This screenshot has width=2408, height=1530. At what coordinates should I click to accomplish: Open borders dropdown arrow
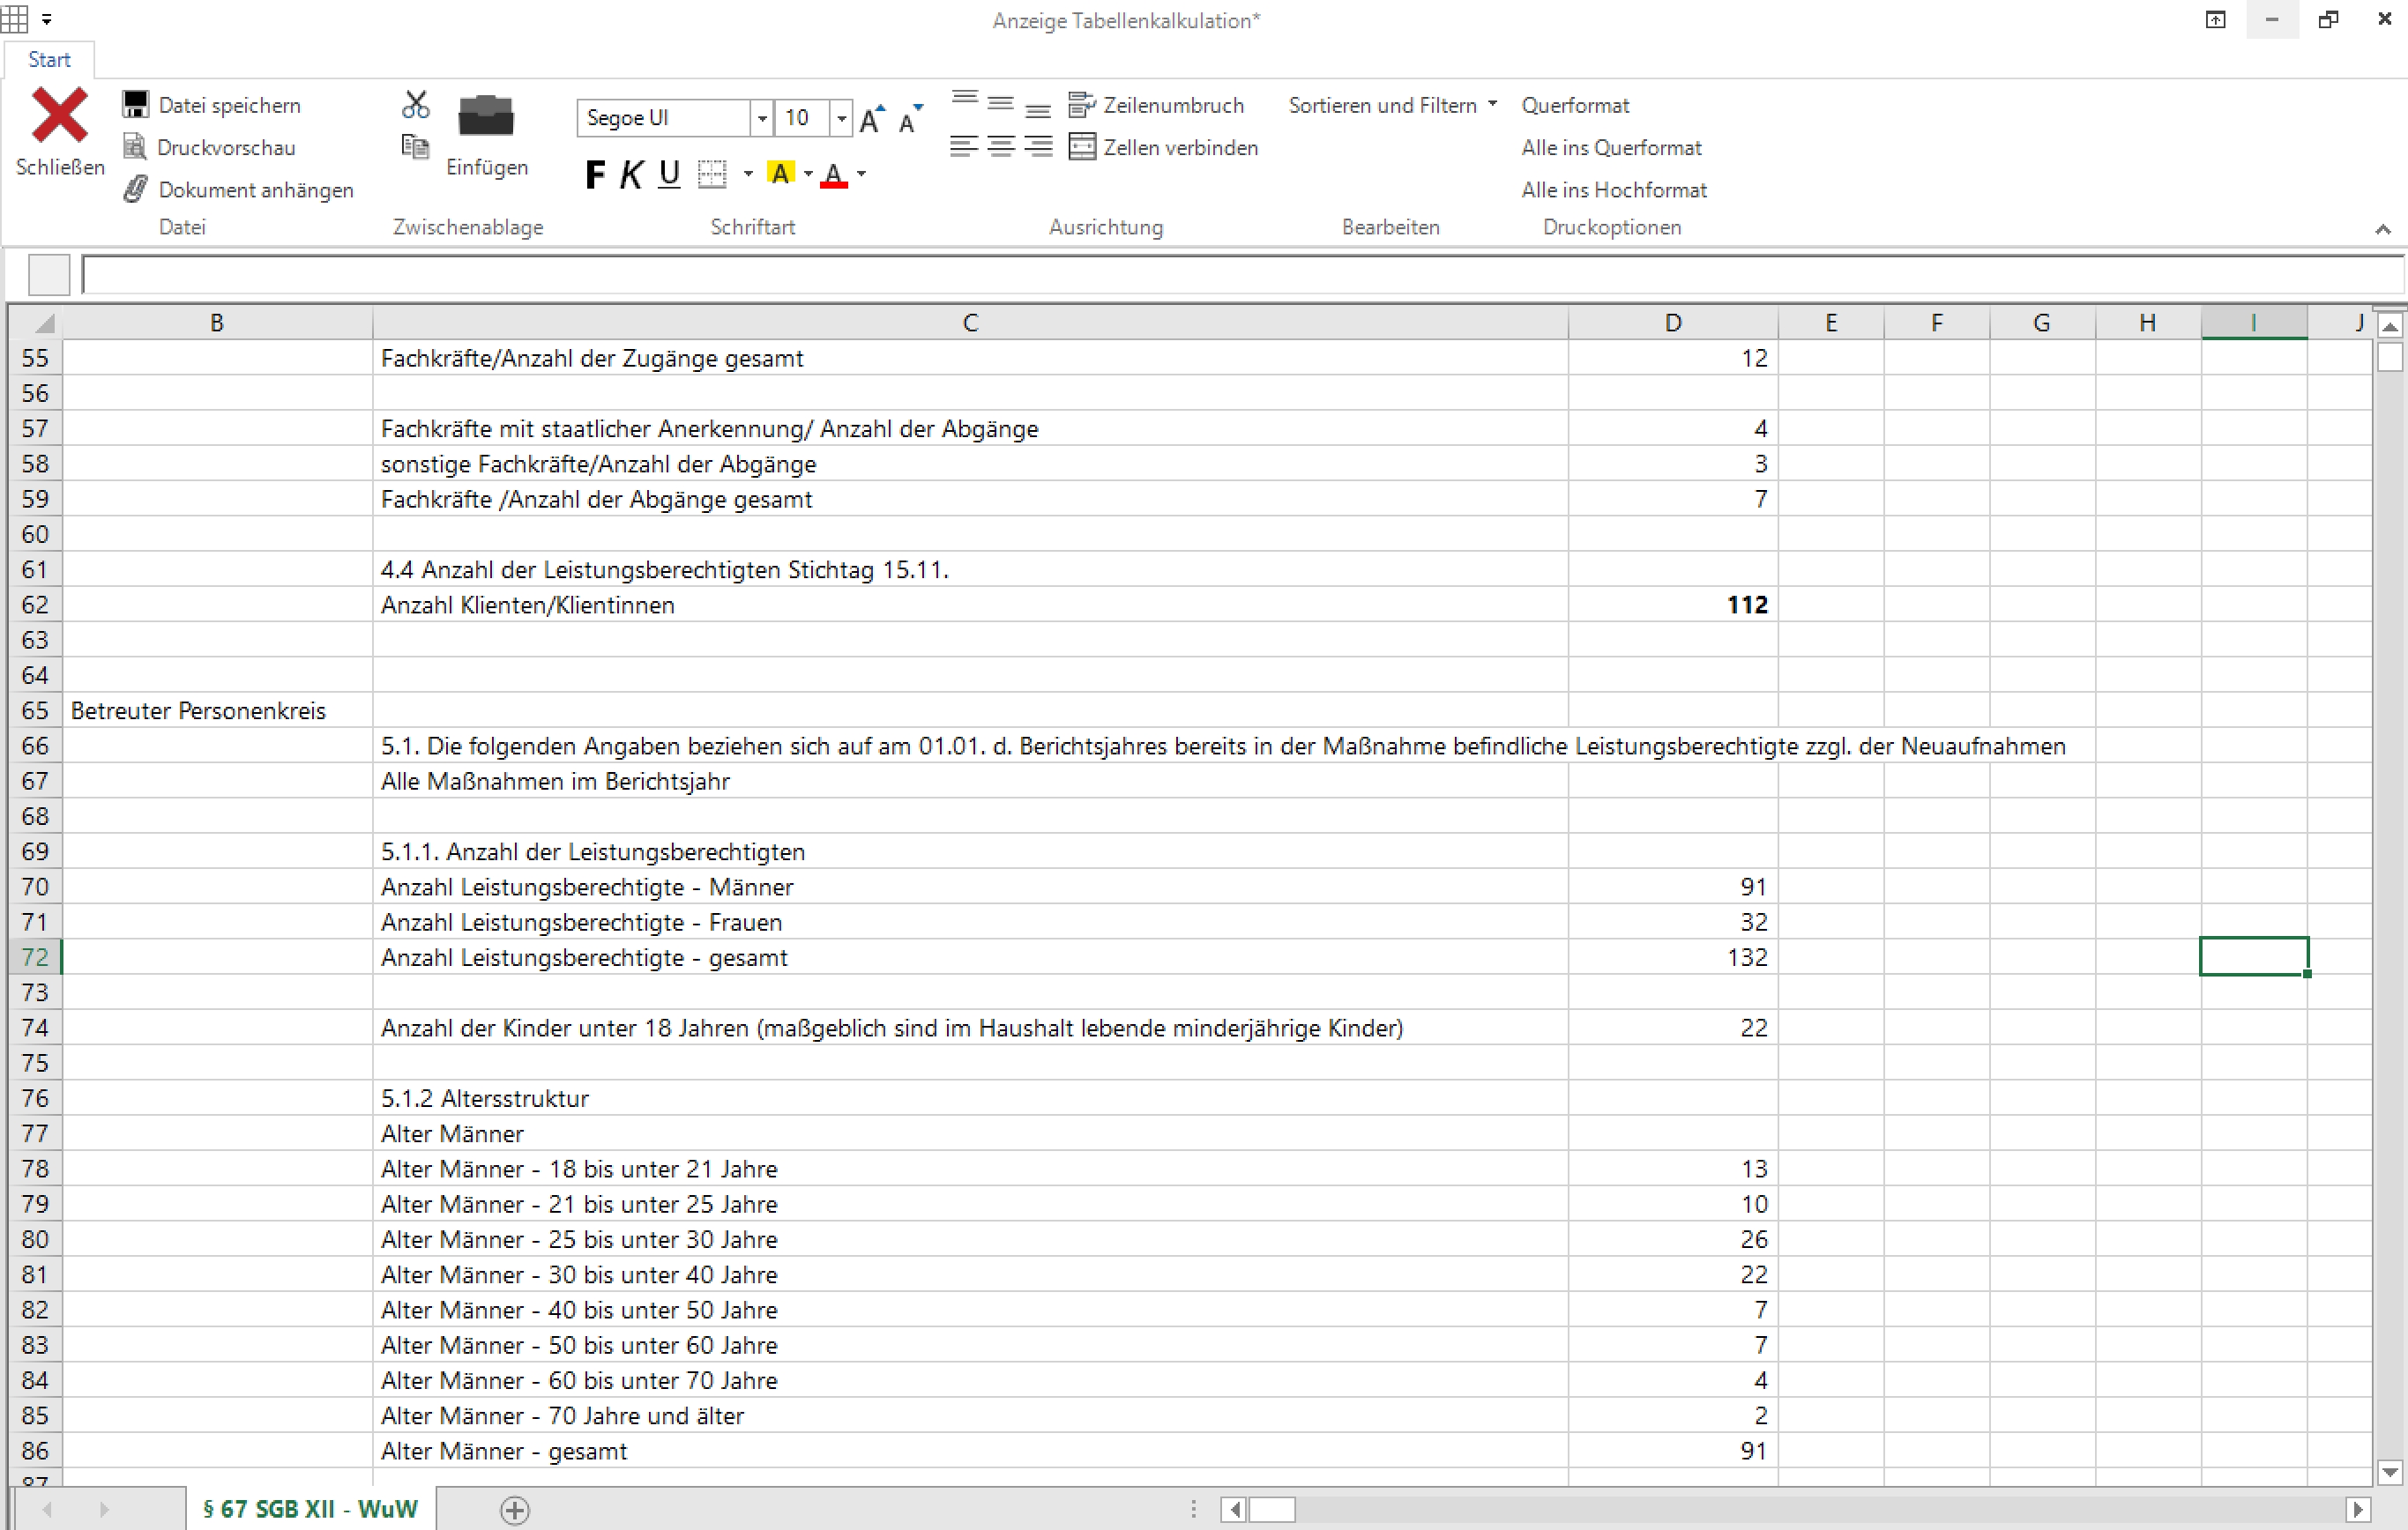point(747,175)
